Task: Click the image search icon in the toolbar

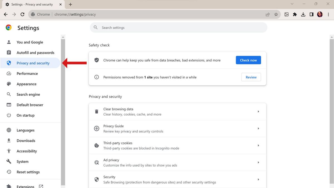Action: (286, 14)
